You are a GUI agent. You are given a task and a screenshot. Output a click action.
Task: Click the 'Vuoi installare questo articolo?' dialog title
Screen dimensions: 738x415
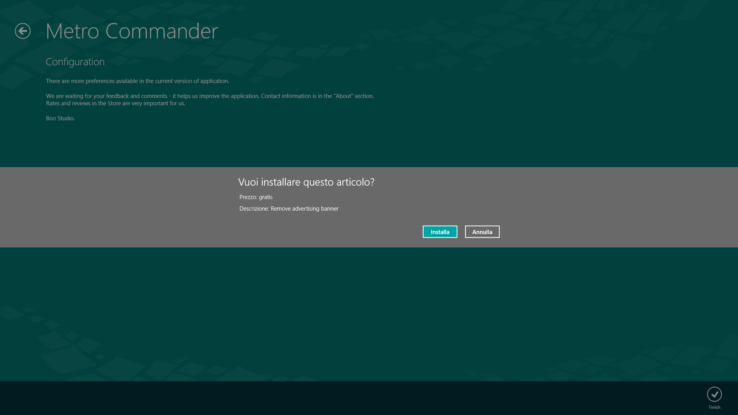coord(306,182)
